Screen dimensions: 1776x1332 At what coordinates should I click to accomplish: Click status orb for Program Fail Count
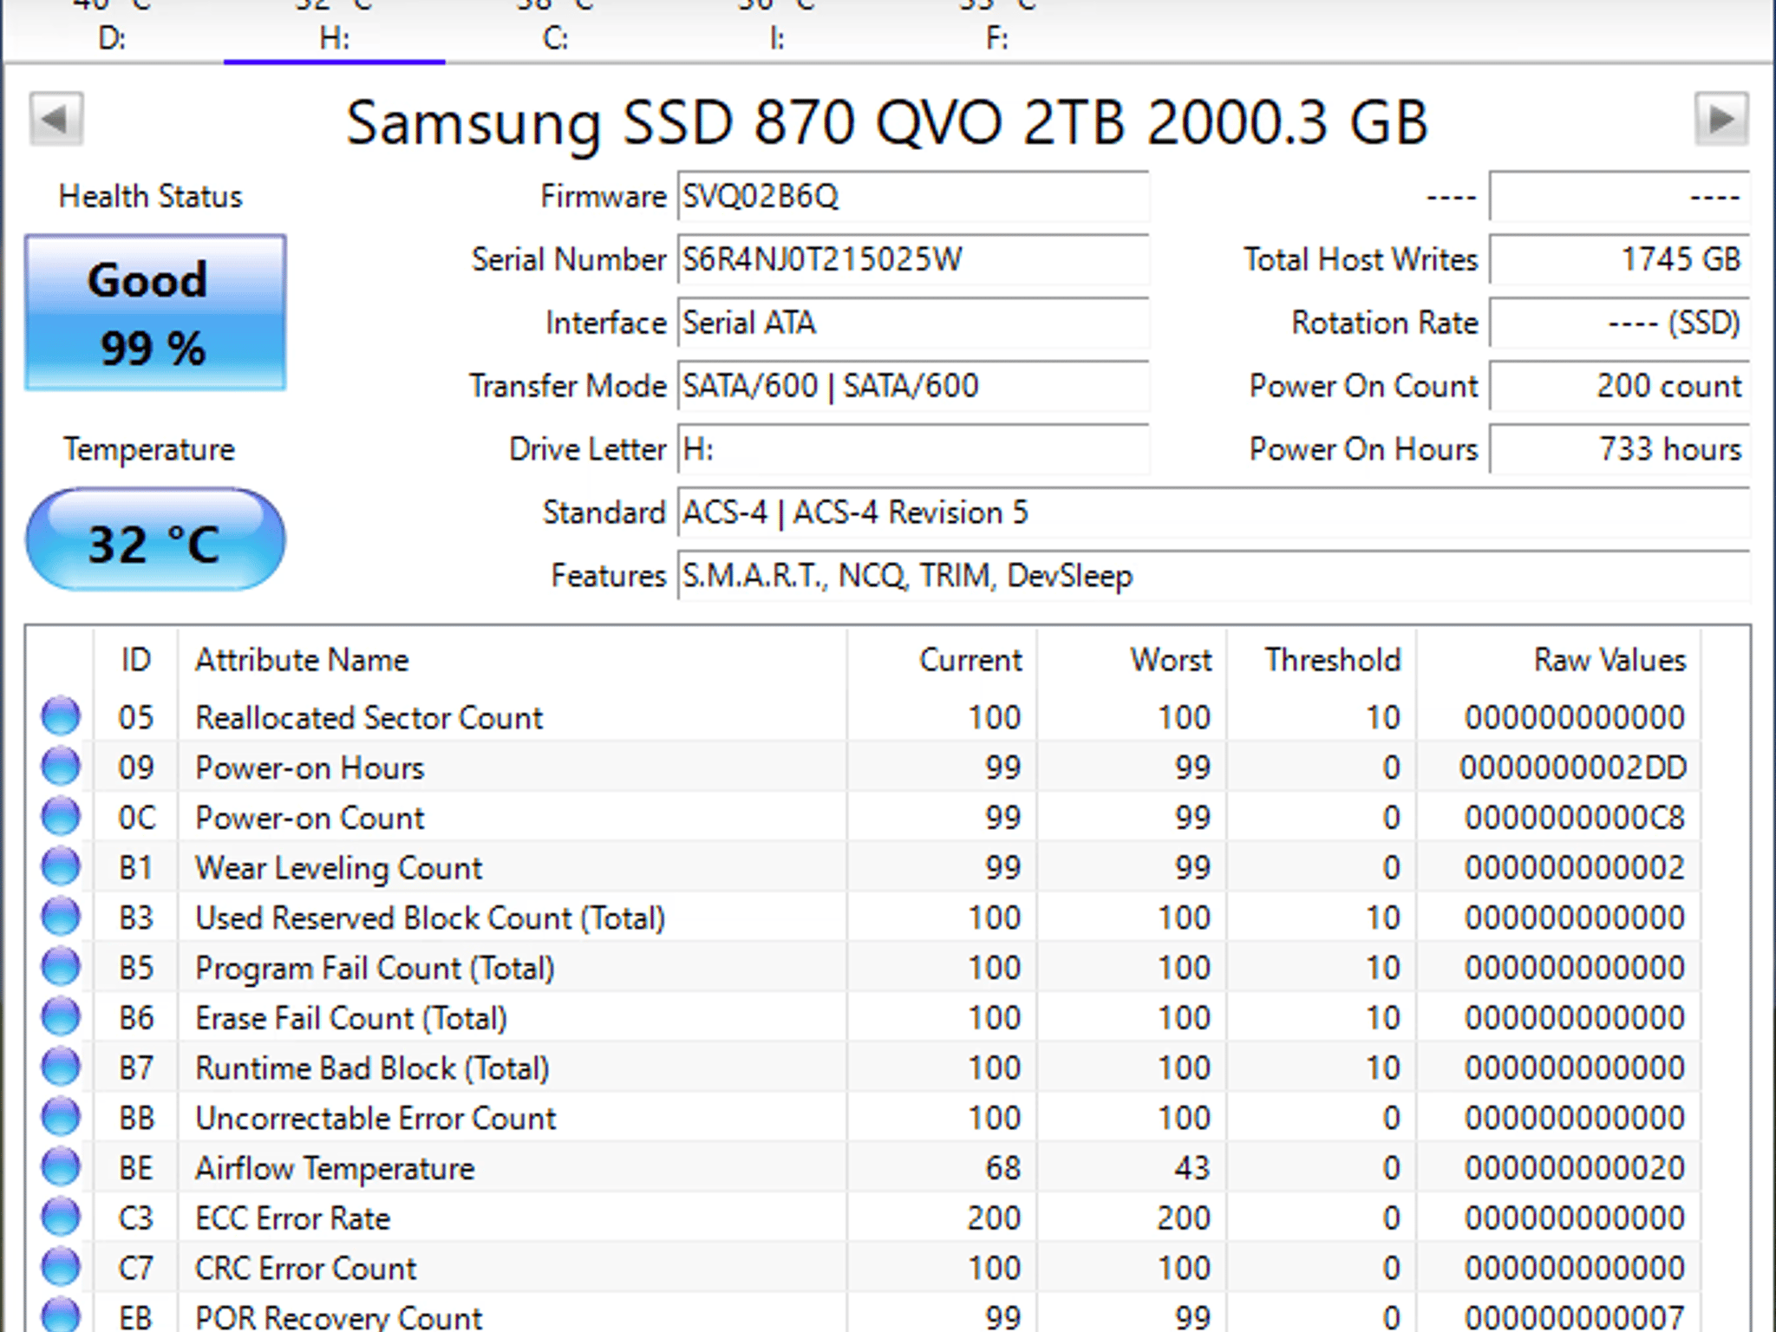coord(61,967)
